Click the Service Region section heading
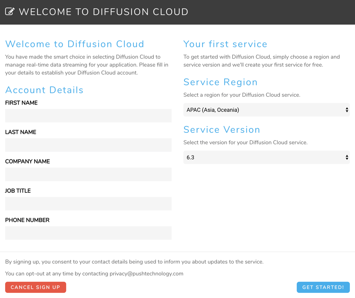355x298 pixels. pos(220,82)
